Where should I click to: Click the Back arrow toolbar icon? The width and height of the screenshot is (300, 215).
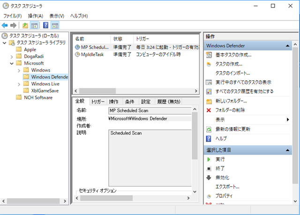coord(5,25)
